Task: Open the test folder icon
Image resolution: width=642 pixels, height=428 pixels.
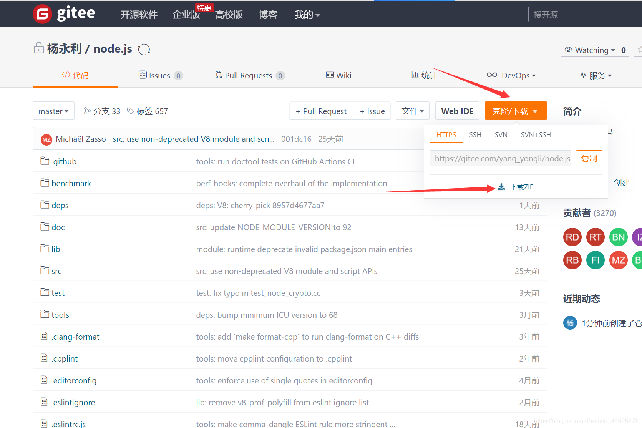Action: pyautogui.click(x=45, y=292)
